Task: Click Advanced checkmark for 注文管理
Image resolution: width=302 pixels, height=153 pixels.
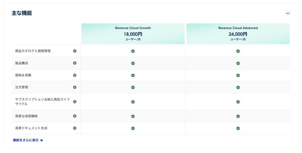Action: (x=238, y=88)
